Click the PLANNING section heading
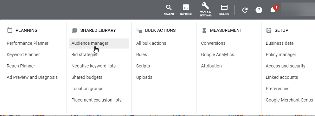This screenshot has height=116, width=315. click(x=27, y=30)
